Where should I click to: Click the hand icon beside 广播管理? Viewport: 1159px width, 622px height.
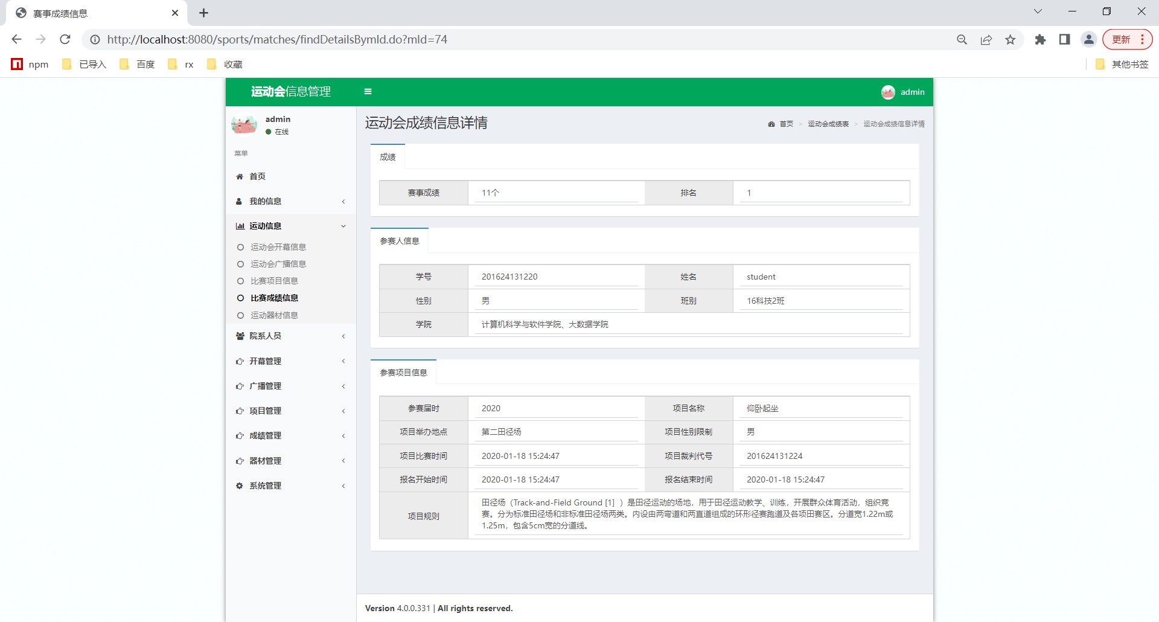240,386
